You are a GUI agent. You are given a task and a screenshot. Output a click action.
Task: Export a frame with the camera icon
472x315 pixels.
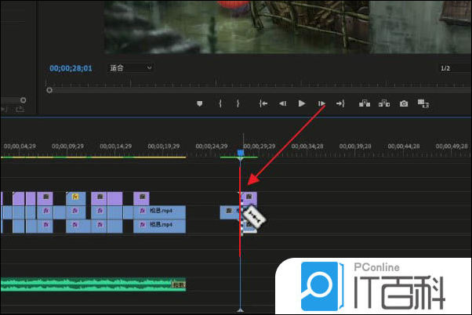pos(404,103)
